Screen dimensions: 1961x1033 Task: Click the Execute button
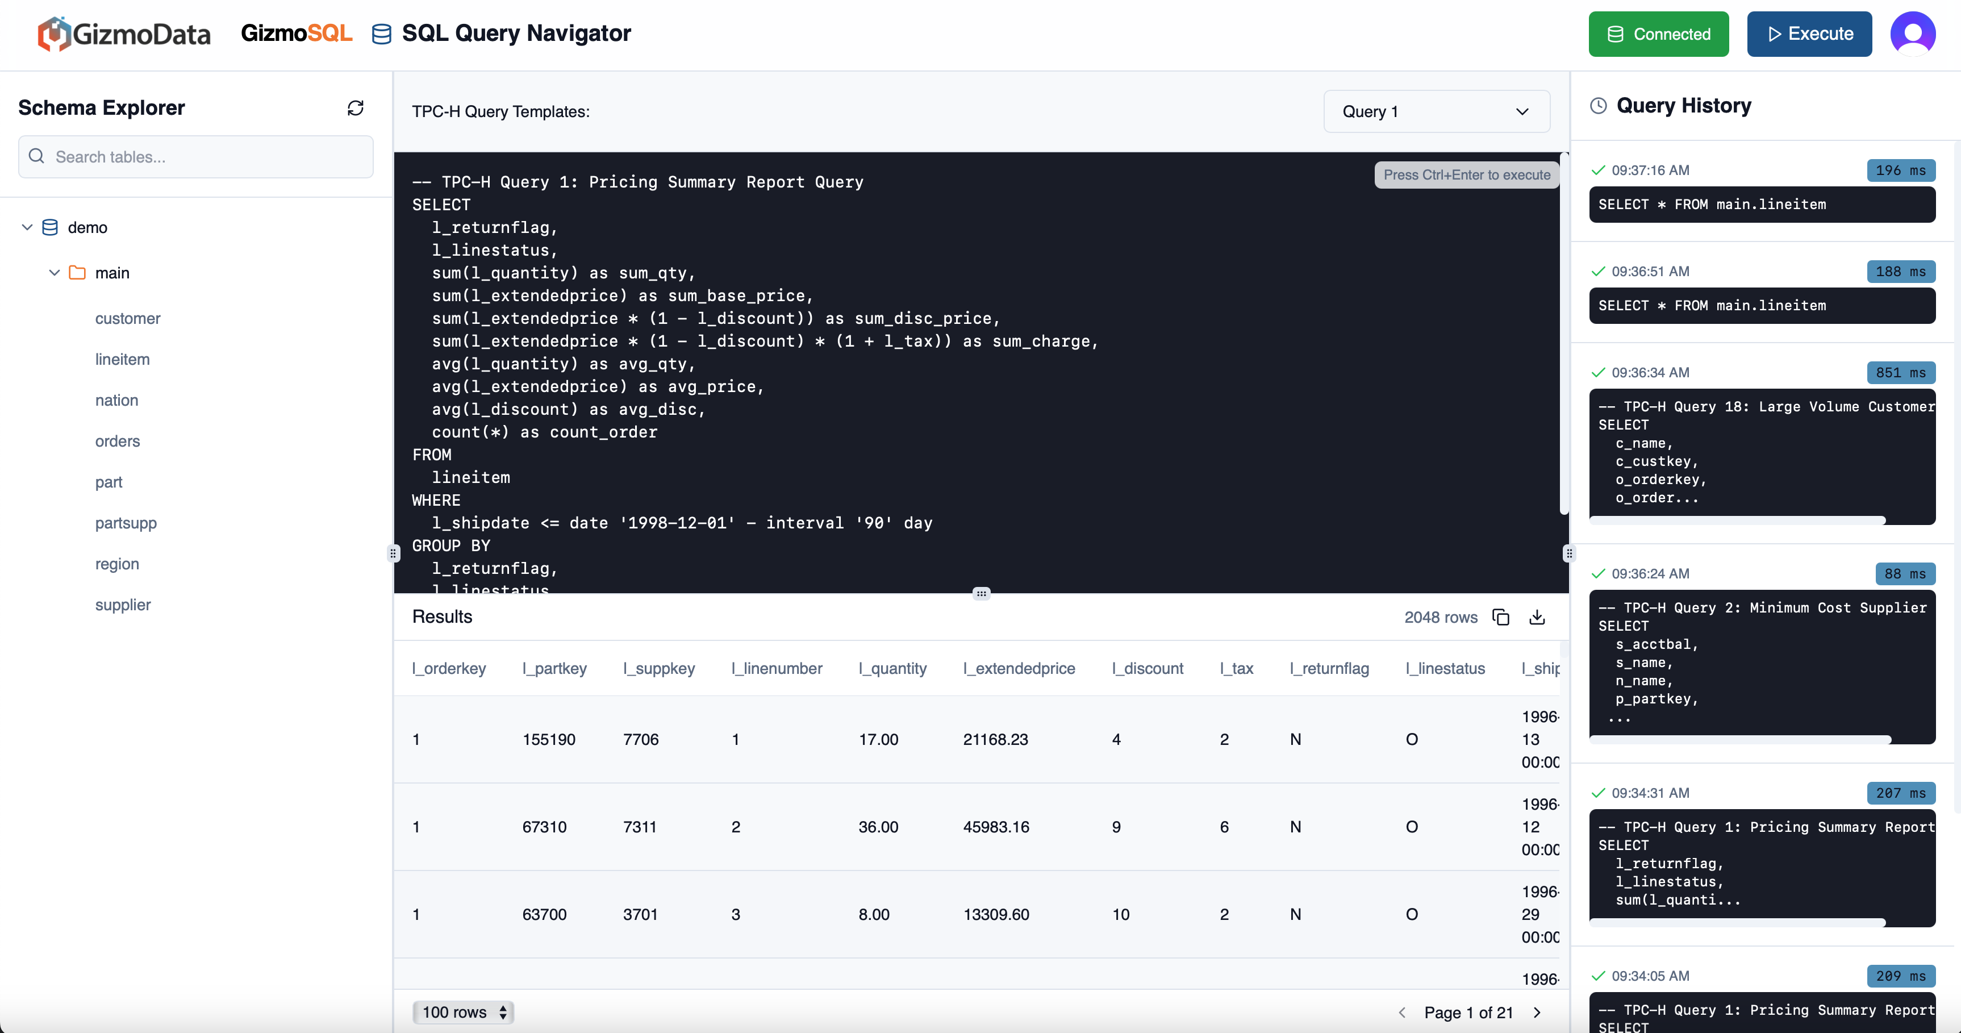(1809, 34)
